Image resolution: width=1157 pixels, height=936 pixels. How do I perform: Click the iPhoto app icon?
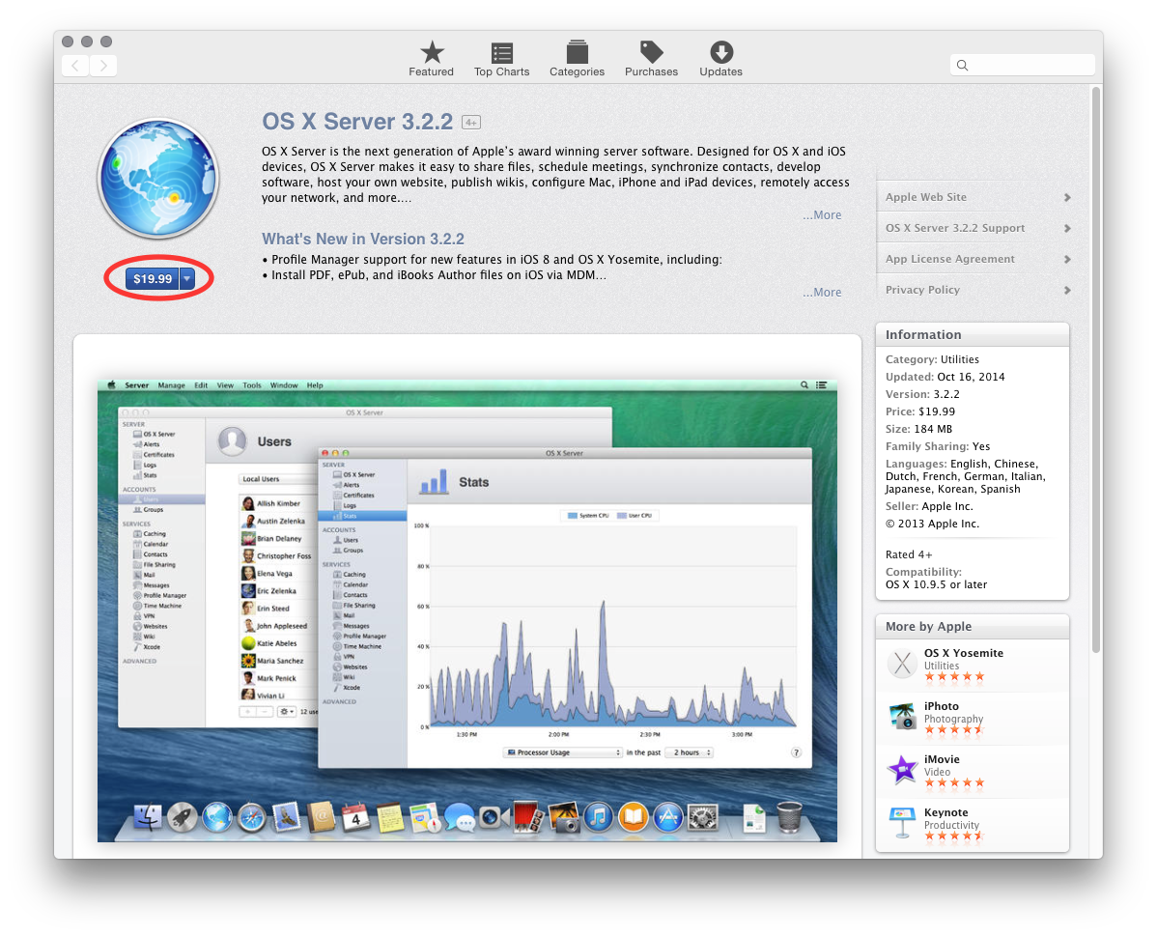(902, 717)
